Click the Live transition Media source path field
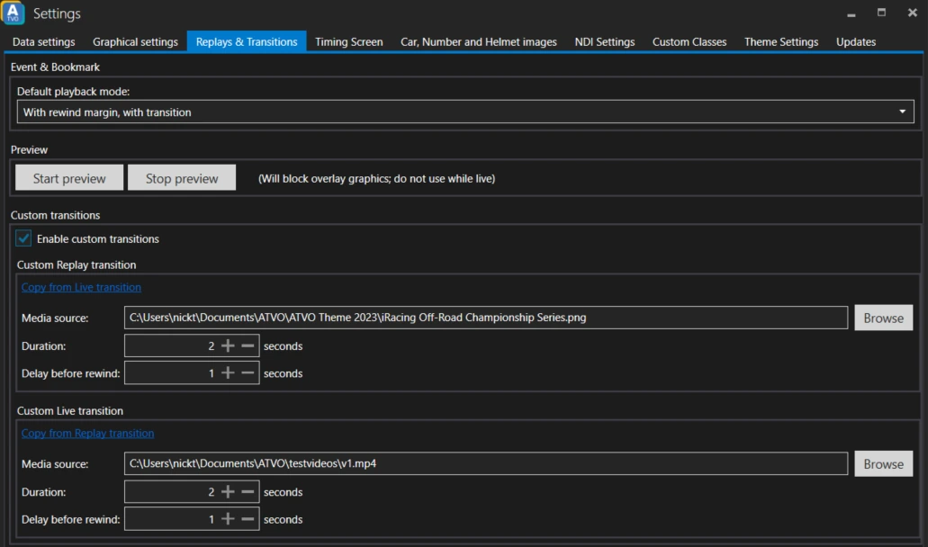 (x=486, y=463)
